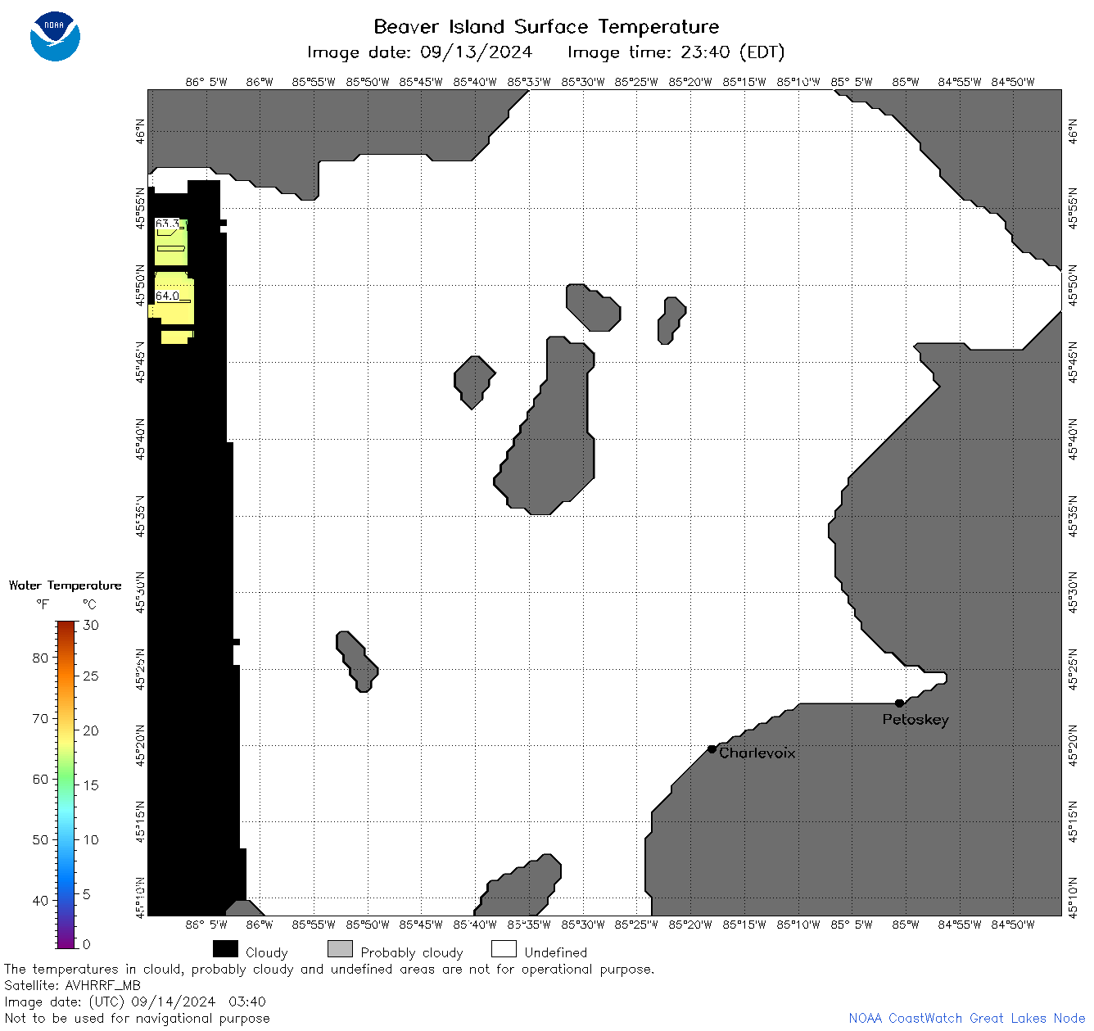Click the 15 Celsius scale tick label

coord(91,785)
